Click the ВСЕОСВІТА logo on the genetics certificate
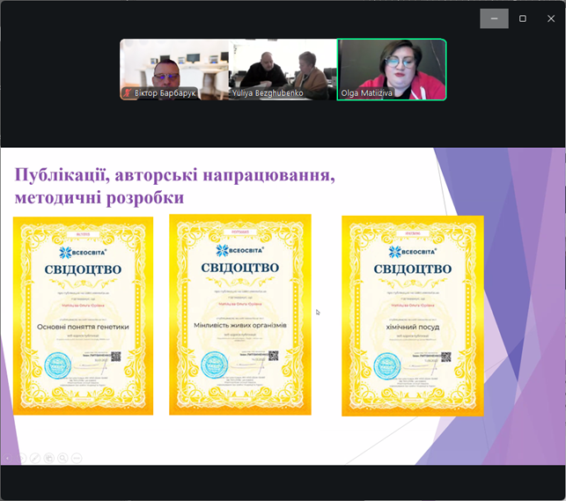Viewport: 566px width, 501px height. 83,253
